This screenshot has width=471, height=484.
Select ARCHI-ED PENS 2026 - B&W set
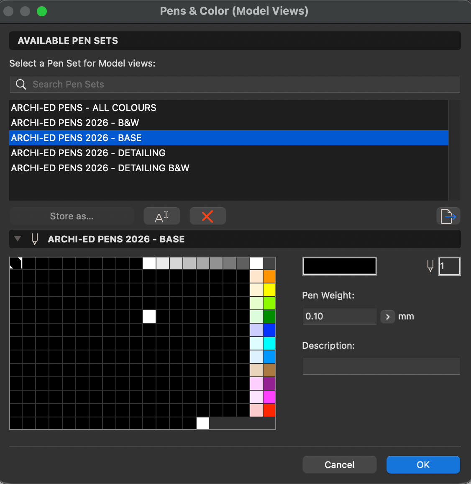point(75,123)
